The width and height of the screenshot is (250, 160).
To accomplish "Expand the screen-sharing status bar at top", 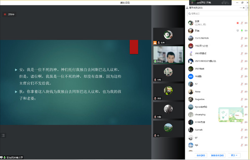I will [x=210, y=2].
